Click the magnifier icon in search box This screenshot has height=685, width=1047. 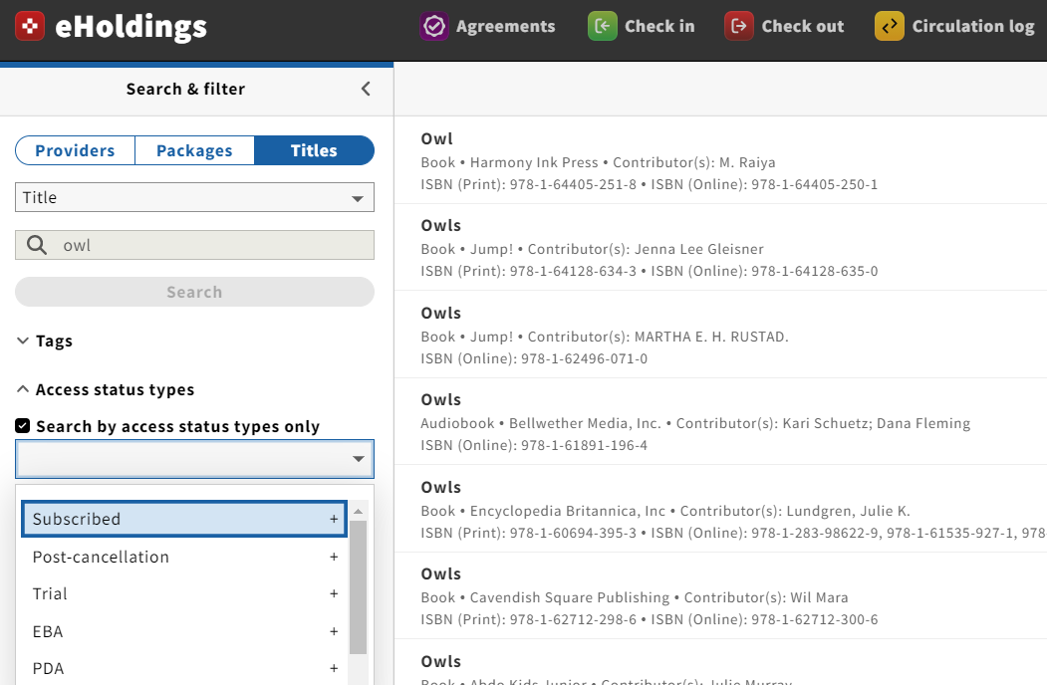click(37, 245)
